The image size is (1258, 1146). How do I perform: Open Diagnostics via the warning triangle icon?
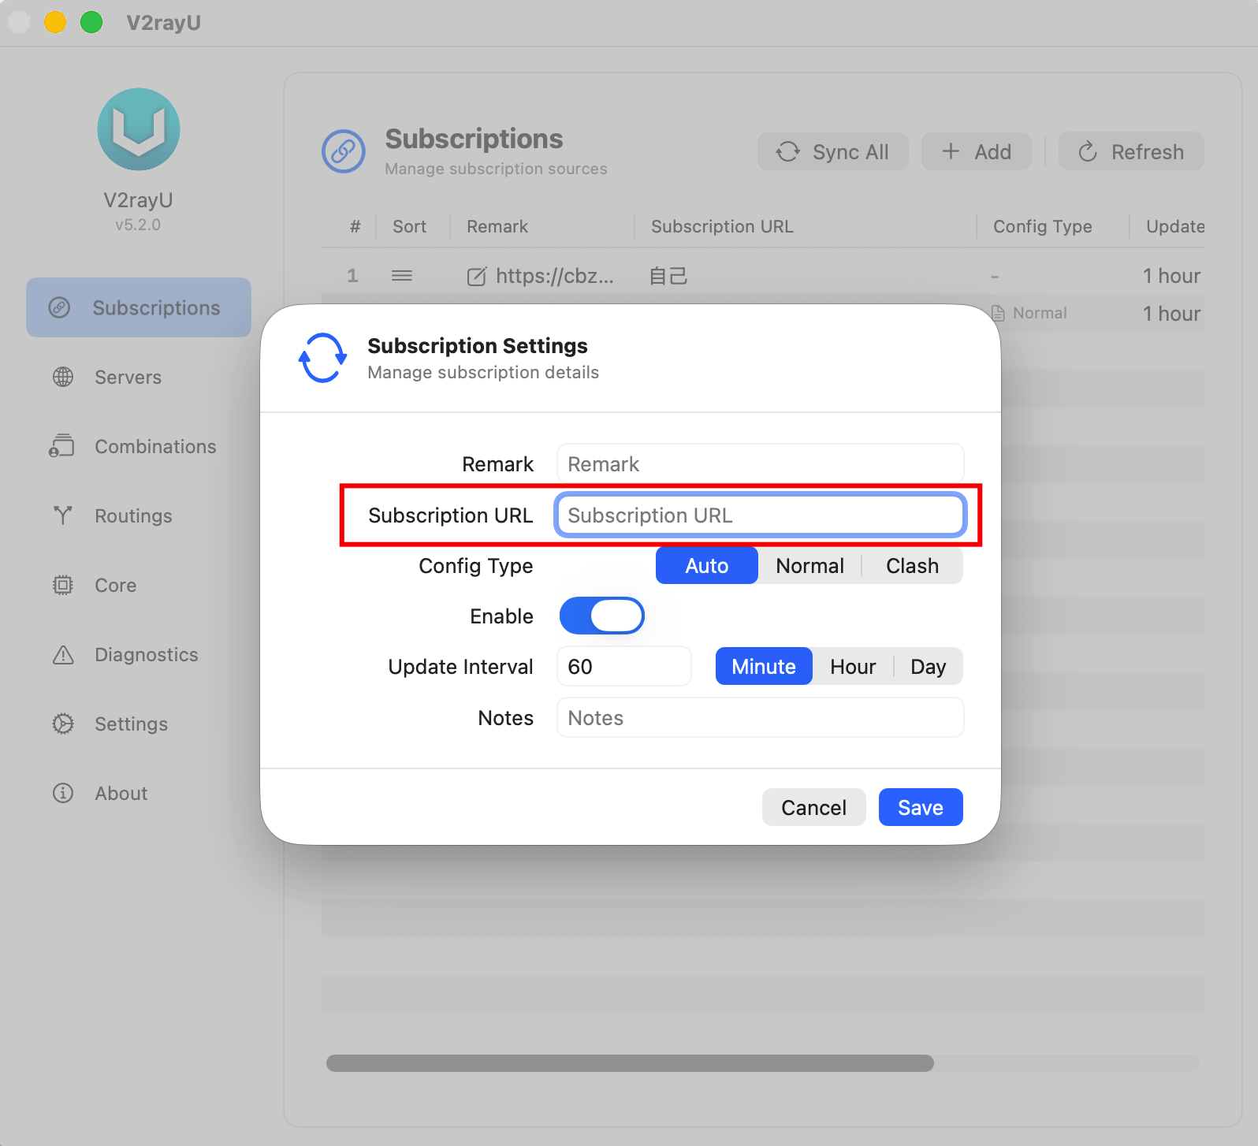point(63,654)
